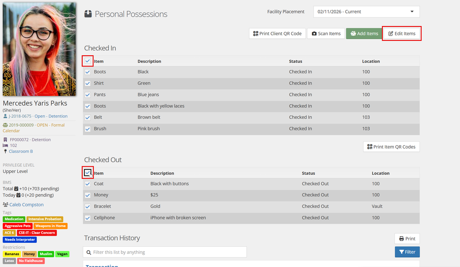Toggle the Checked Out select-all checkbox
This screenshot has width=460, height=267.
pyautogui.click(x=88, y=173)
